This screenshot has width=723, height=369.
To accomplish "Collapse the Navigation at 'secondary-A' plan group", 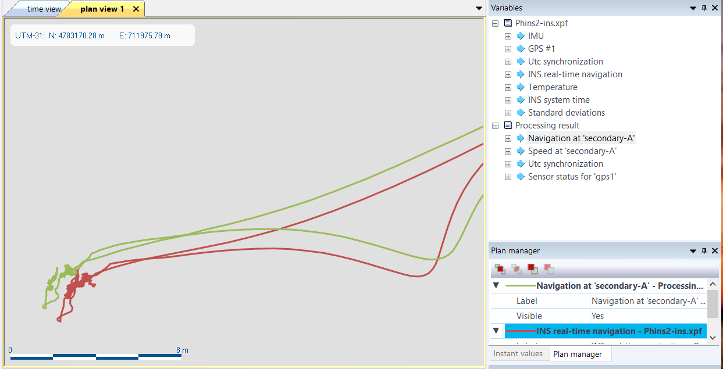I will (x=496, y=286).
